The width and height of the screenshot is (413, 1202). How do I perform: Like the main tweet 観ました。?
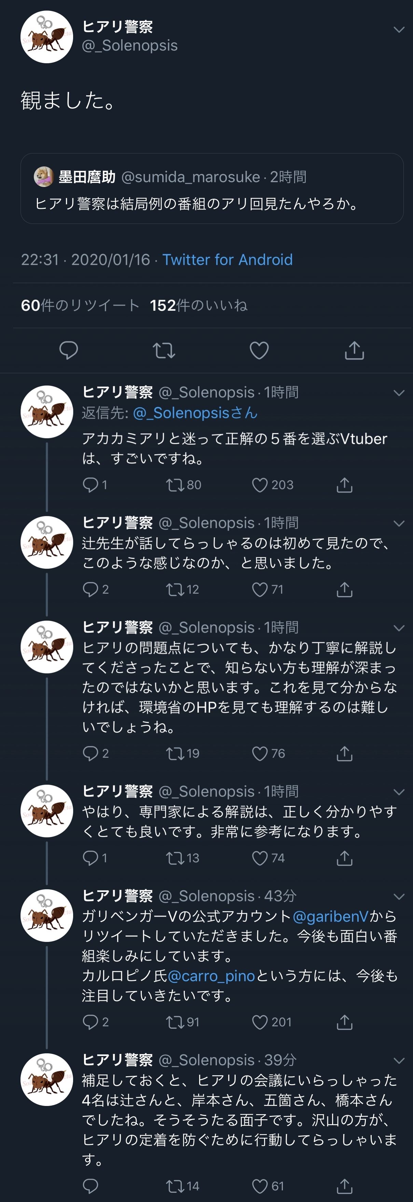point(259,350)
